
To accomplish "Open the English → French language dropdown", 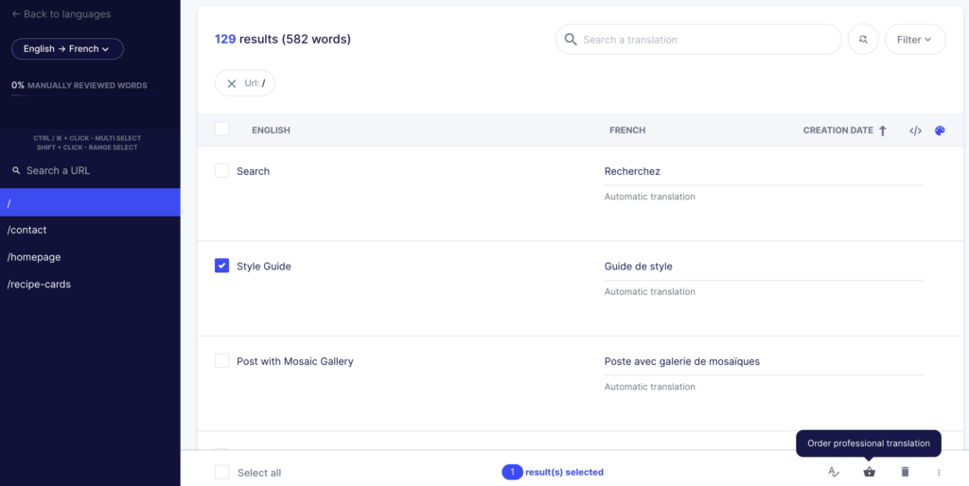I will point(67,49).
